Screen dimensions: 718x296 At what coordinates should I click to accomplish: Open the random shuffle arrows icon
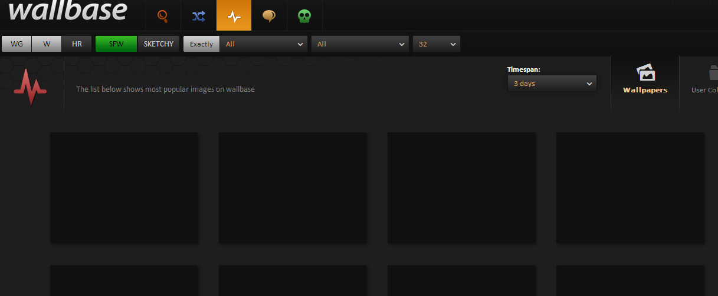pos(198,16)
